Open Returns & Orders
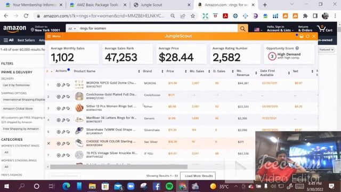Viewport: 341px width, 192px height. [x=305, y=28]
